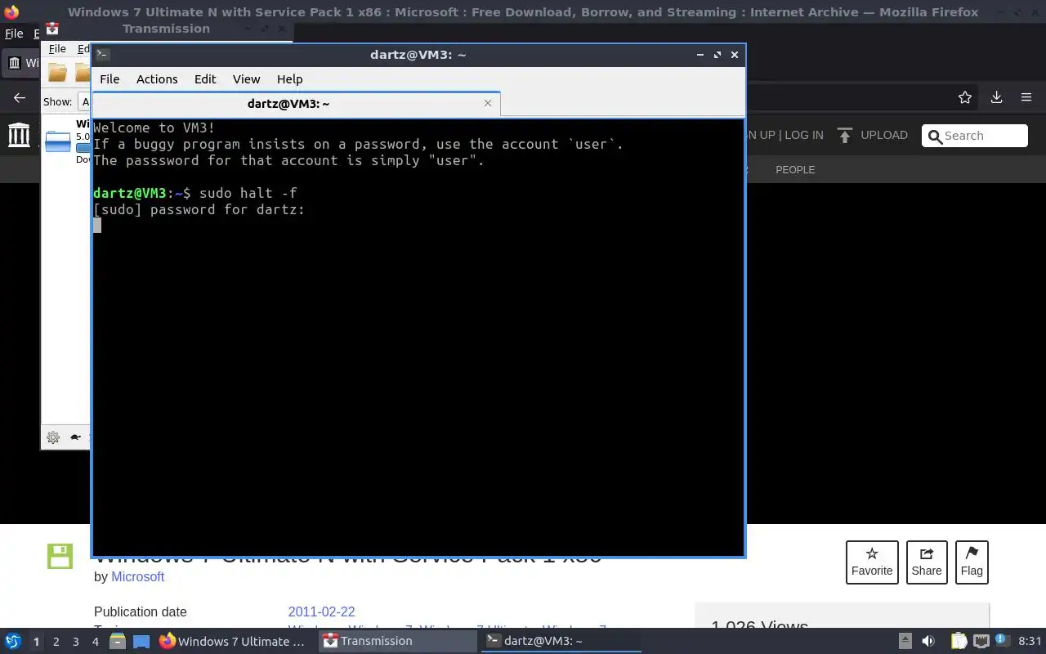The height and width of the screenshot is (654, 1046).
Task: Click the open torrent folder icon in Transmission
Action: (57, 73)
